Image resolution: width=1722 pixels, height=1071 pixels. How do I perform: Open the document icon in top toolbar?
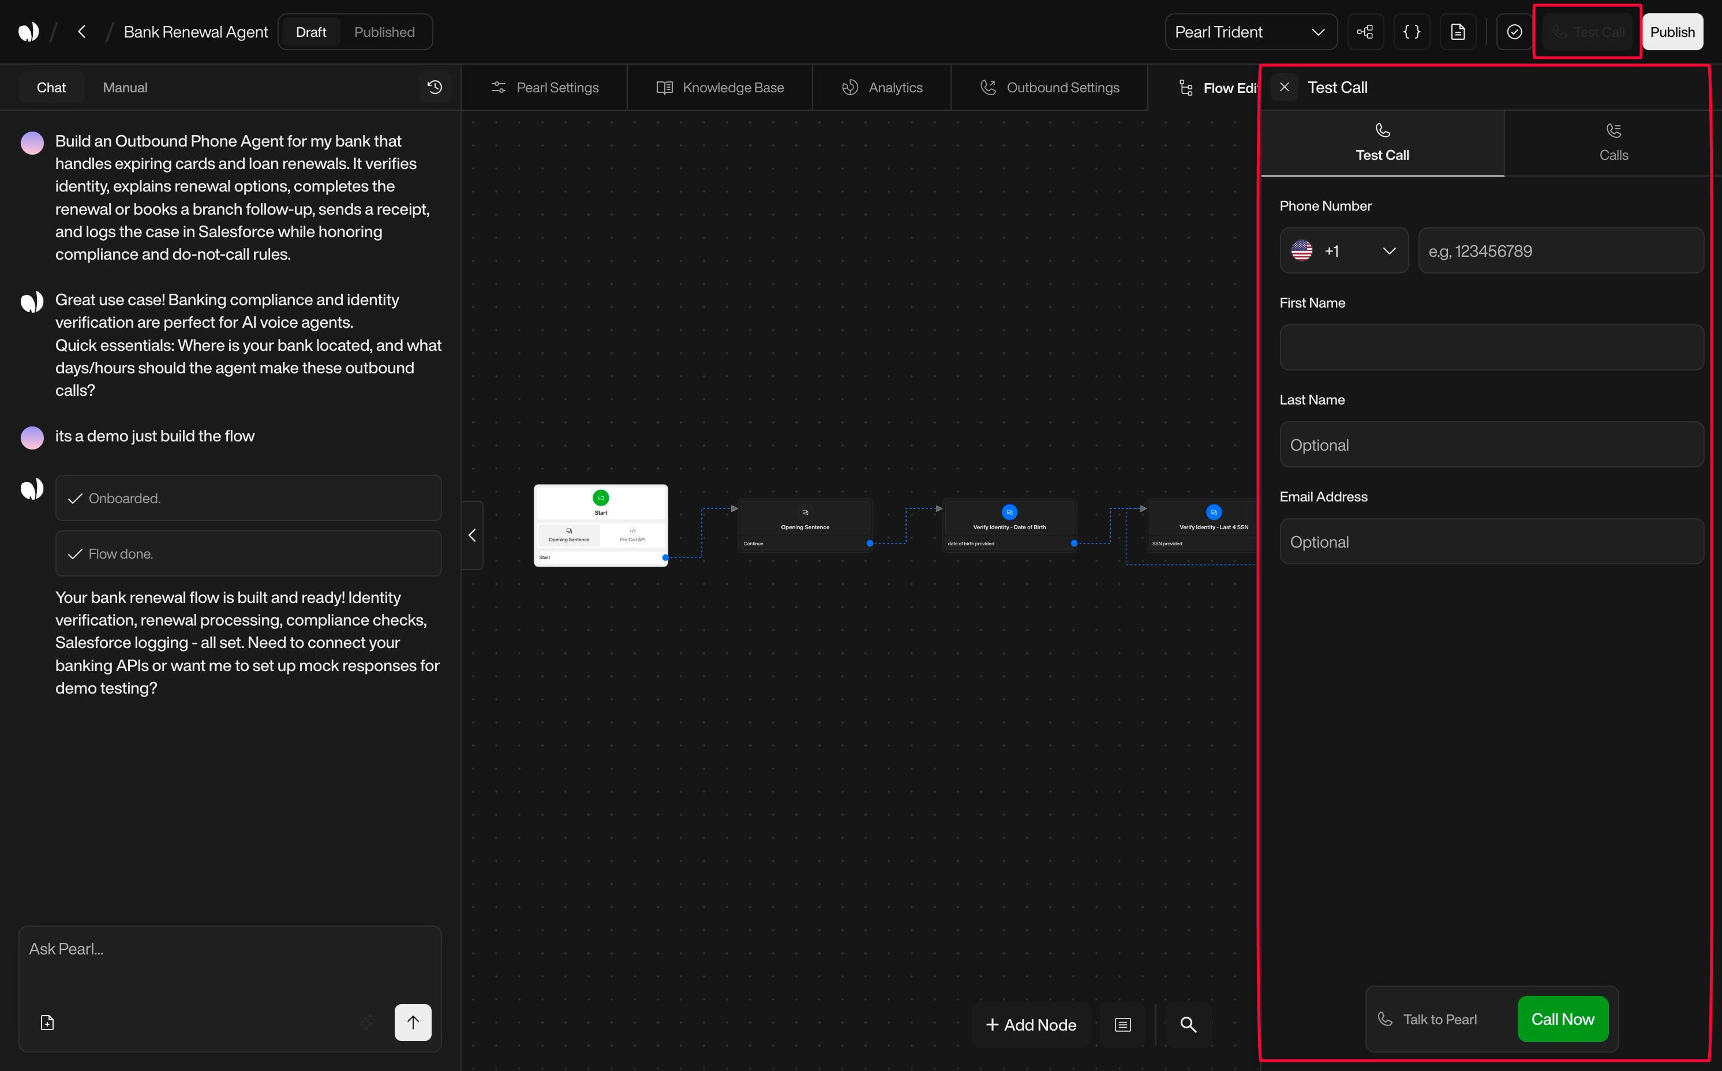point(1458,31)
